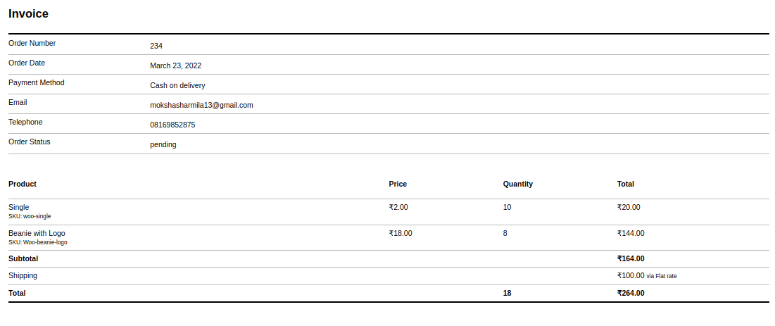The image size is (775, 326).
Task: Click the Cash on delivery payment method
Action: tap(177, 86)
